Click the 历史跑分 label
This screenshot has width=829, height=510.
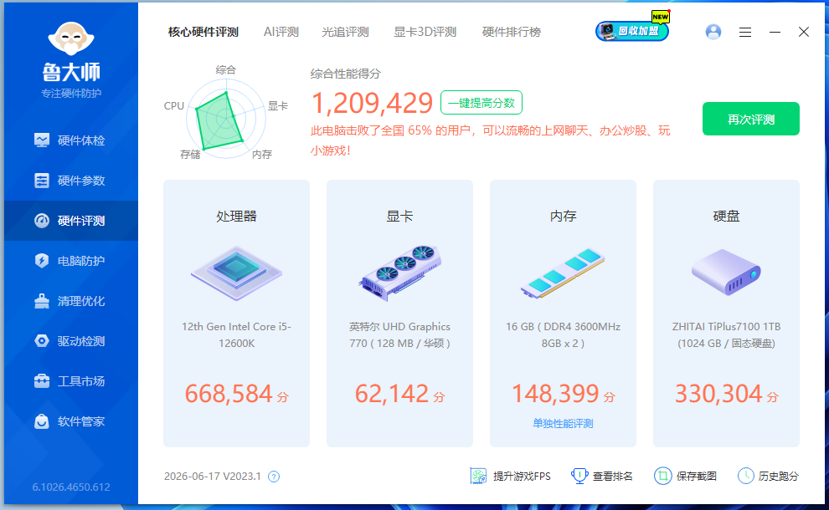[778, 477]
